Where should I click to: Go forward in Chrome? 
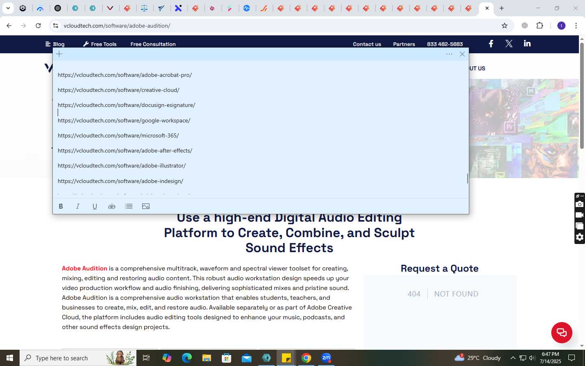pos(24,26)
